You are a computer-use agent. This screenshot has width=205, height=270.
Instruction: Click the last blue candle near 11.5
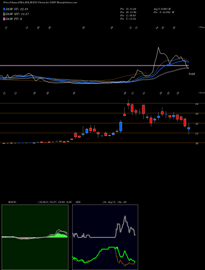(x=189, y=128)
